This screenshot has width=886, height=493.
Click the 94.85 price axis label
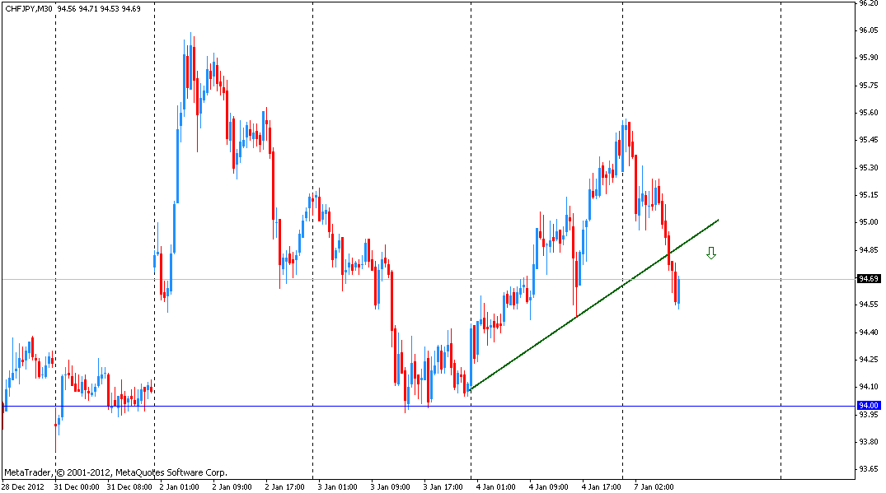(x=869, y=250)
